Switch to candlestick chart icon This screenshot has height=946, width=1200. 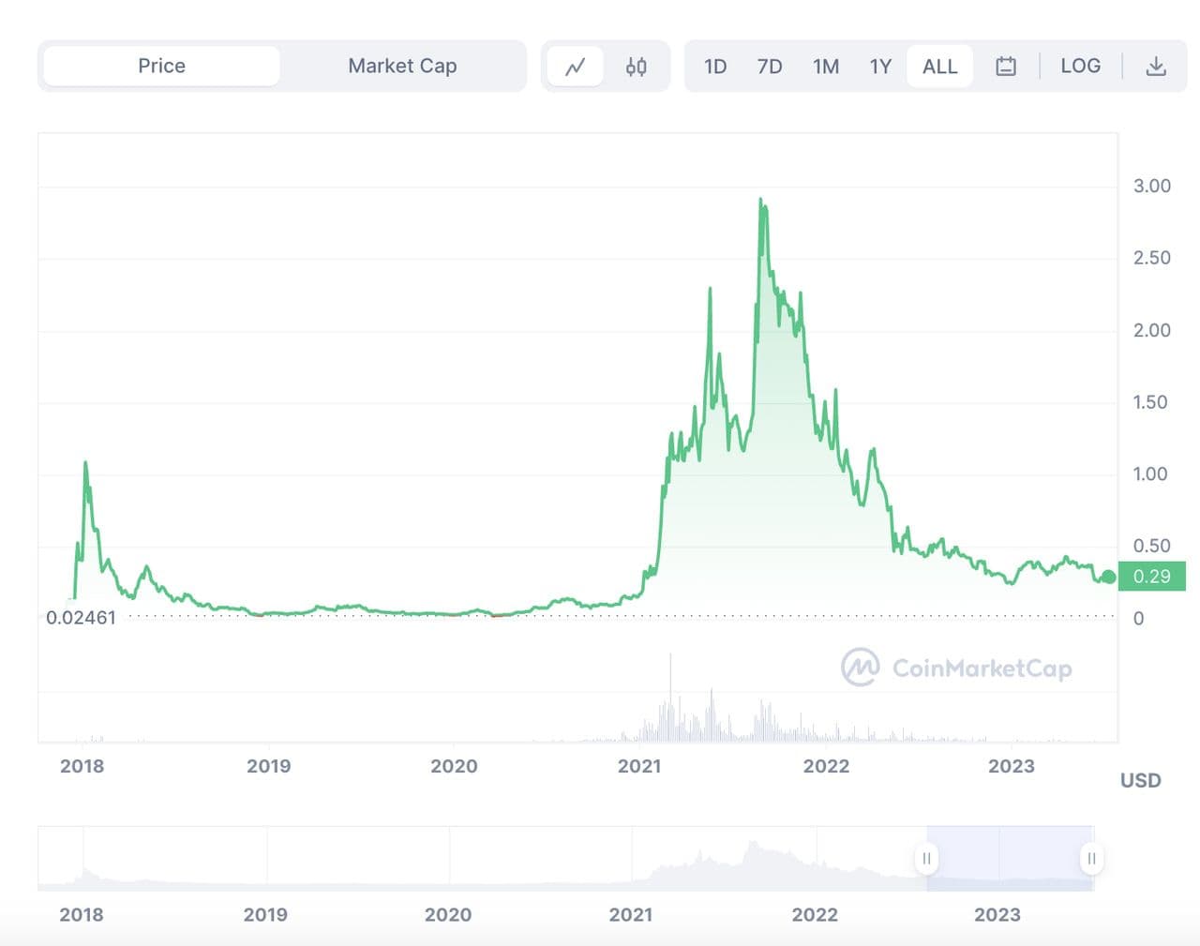[636, 67]
